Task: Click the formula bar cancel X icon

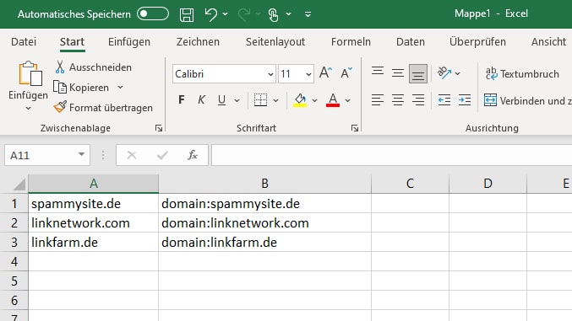Action: coord(132,155)
